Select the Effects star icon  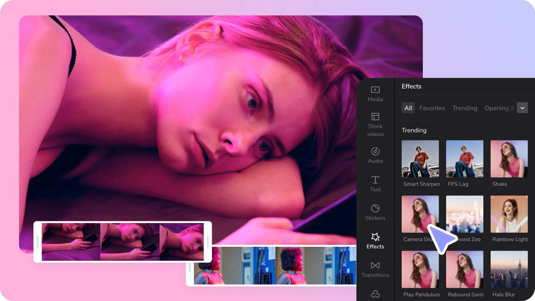[375, 237]
